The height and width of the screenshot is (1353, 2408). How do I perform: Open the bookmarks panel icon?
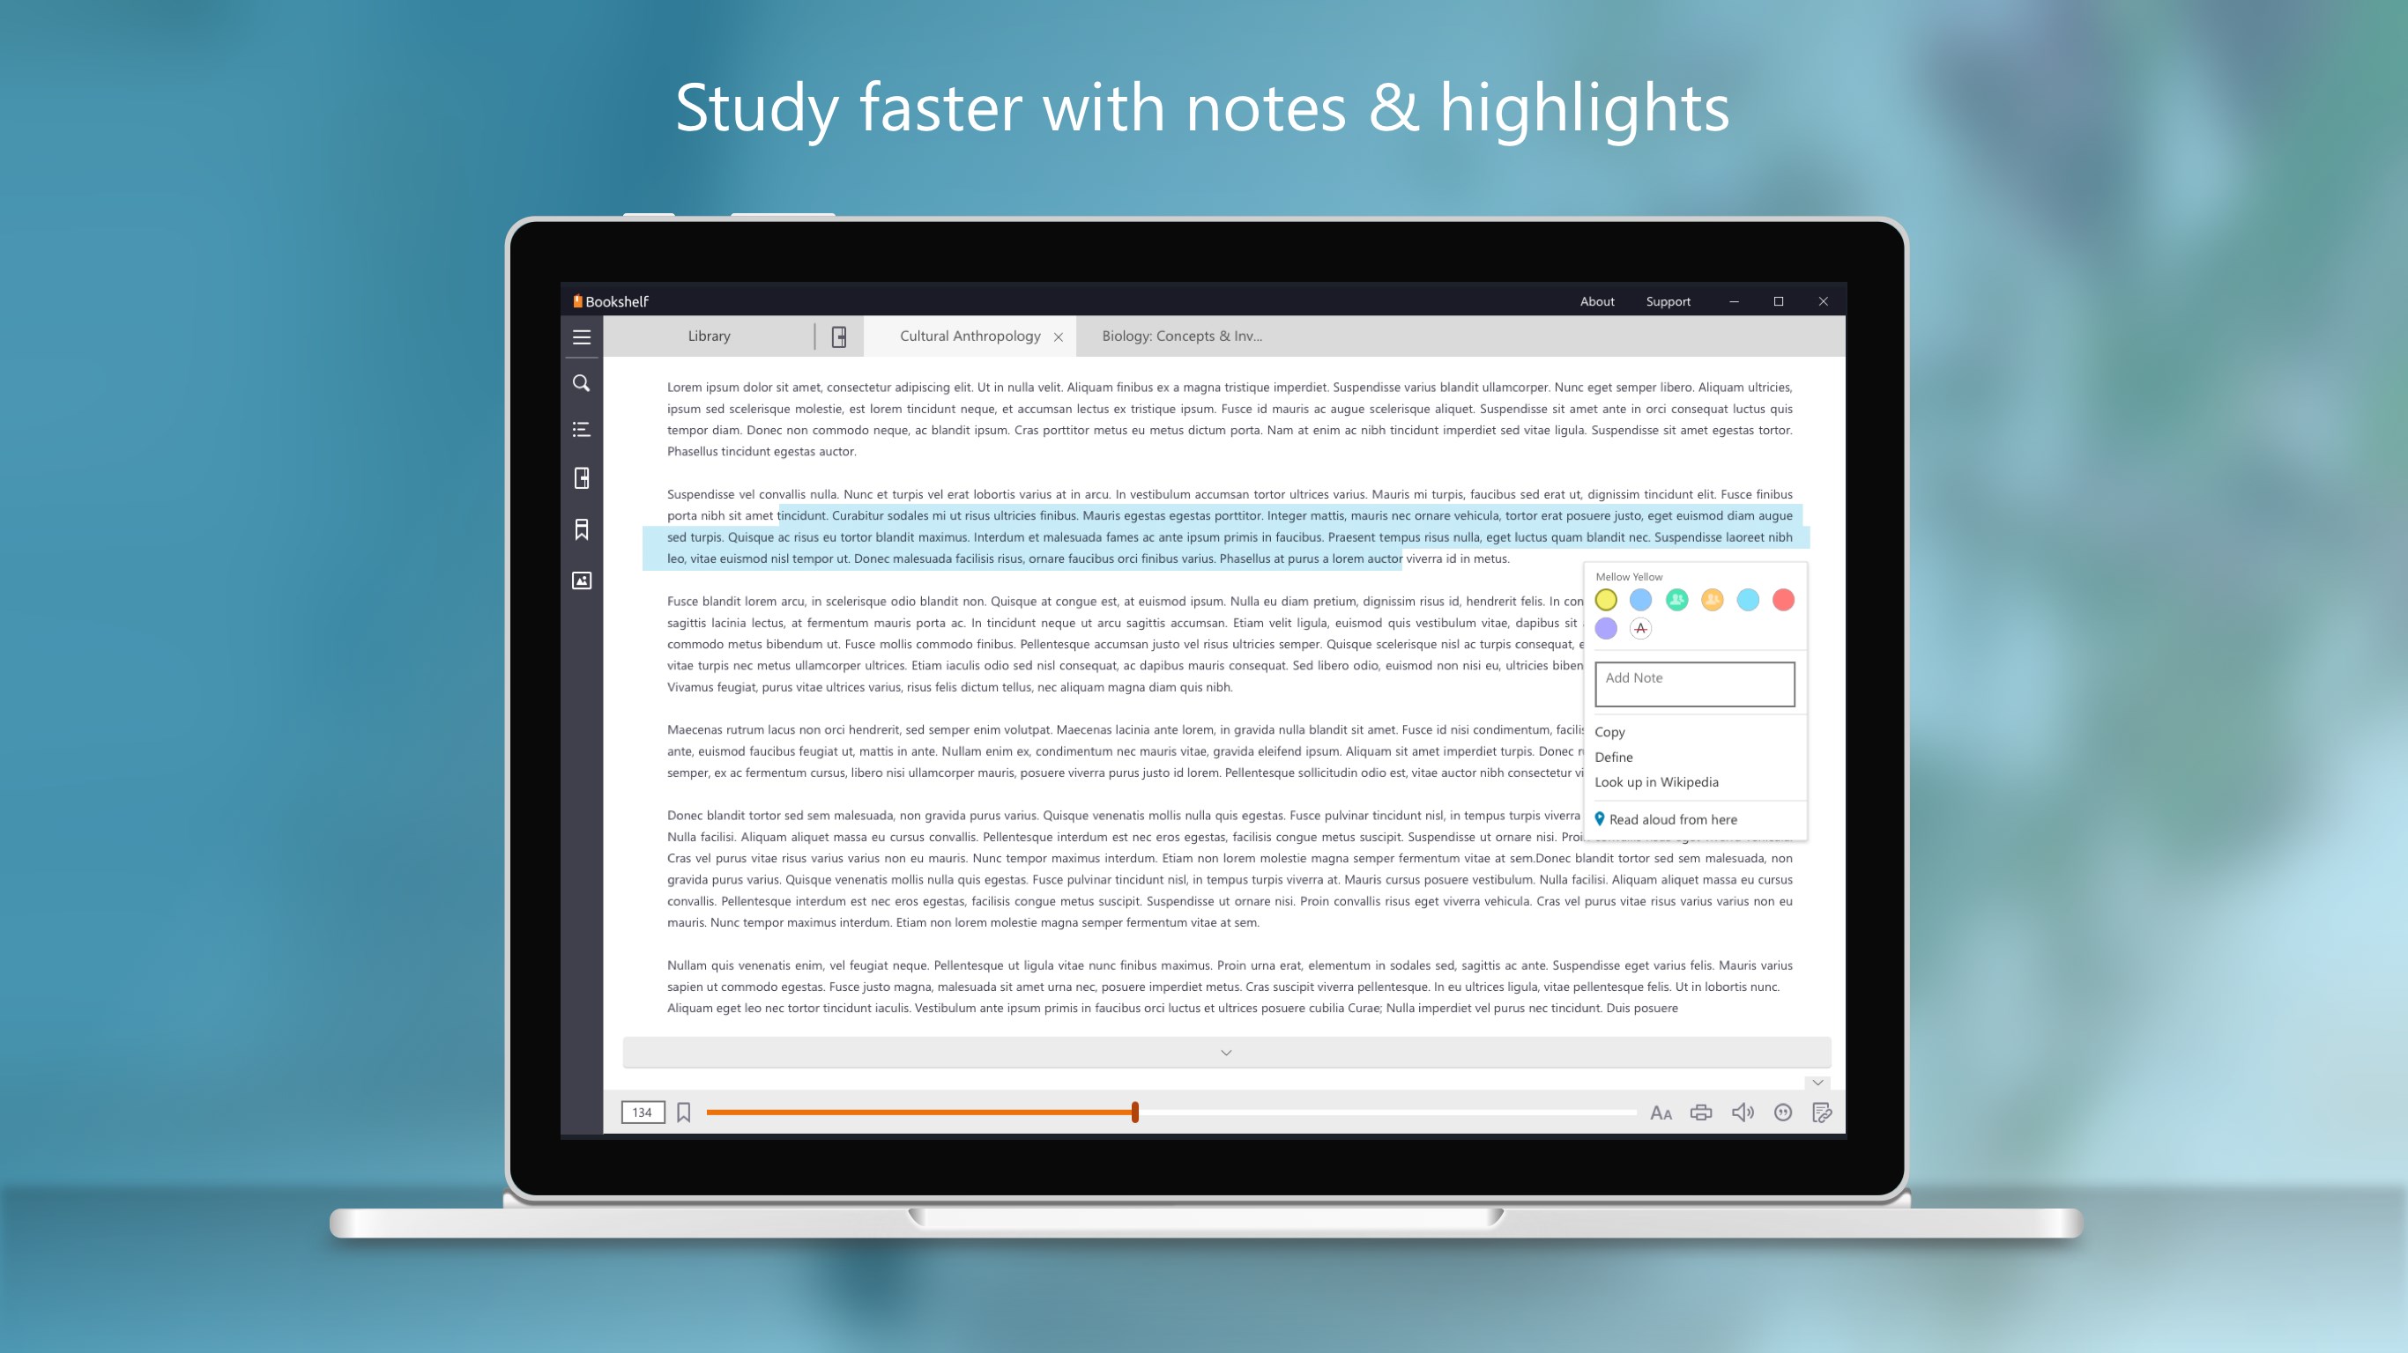(582, 529)
